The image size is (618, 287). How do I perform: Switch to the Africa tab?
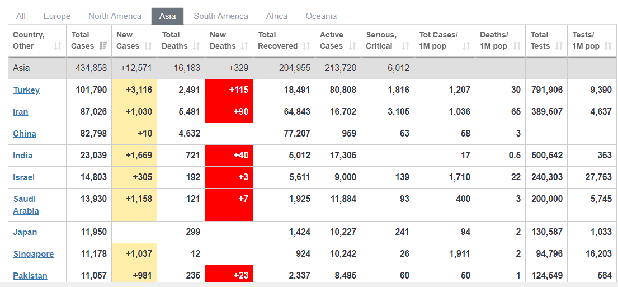tap(277, 16)
